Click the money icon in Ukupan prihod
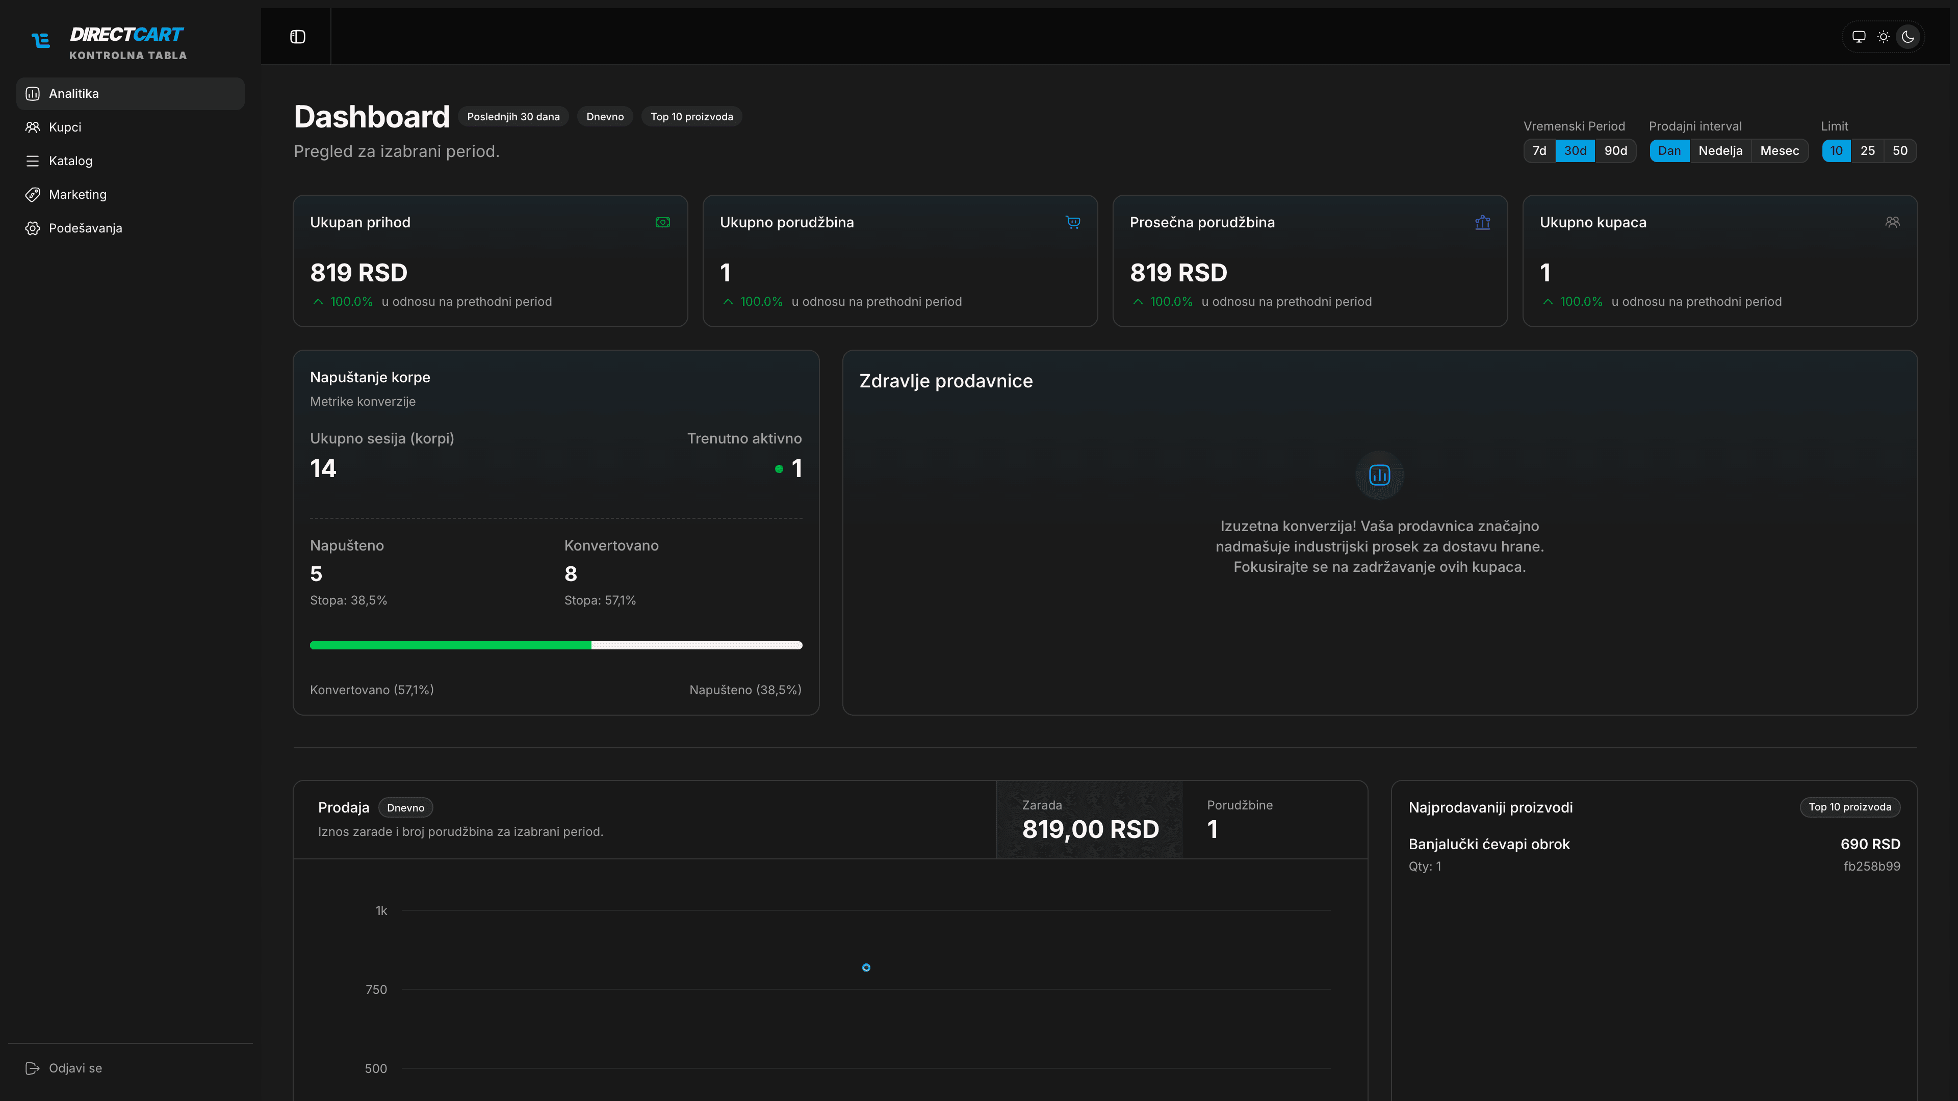Screen dimensions: 1958x1101 point(663,223)
